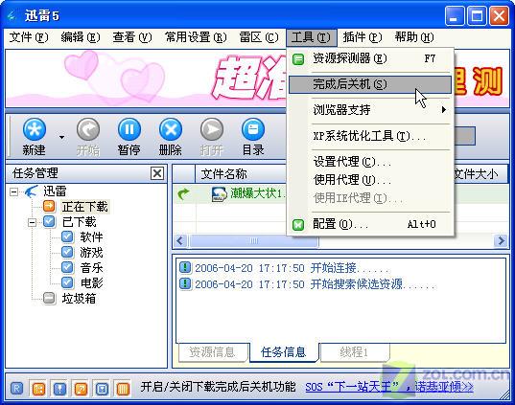This screenshot has height=405, width=515.
Task: Click the file list horizontal scrollbar thumb
Action: [254, 241]
